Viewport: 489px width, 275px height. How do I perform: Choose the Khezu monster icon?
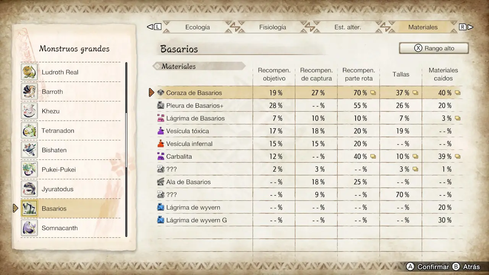coord(29,111)
